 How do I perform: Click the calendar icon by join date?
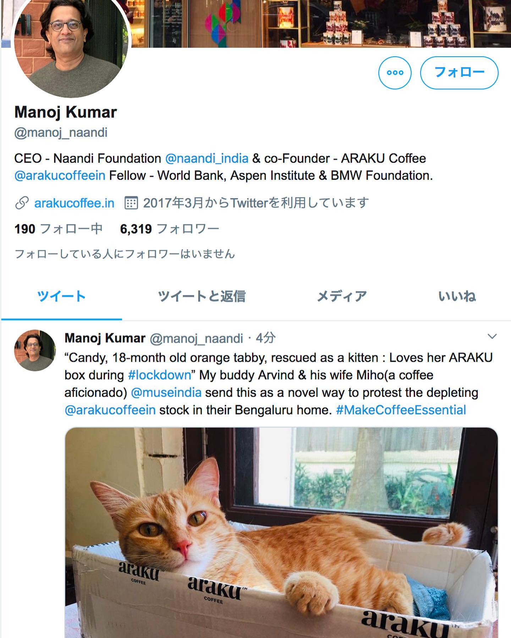click(x=131, y=203)
